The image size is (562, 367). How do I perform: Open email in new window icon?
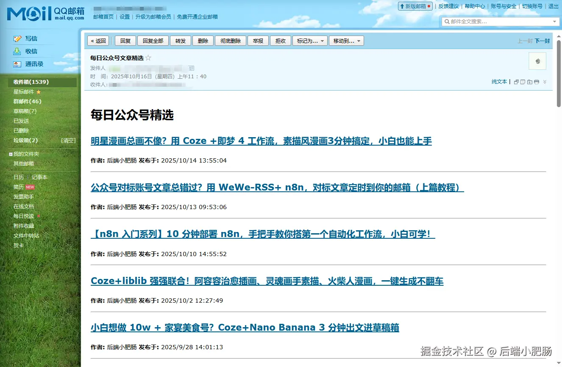(516, 82)
